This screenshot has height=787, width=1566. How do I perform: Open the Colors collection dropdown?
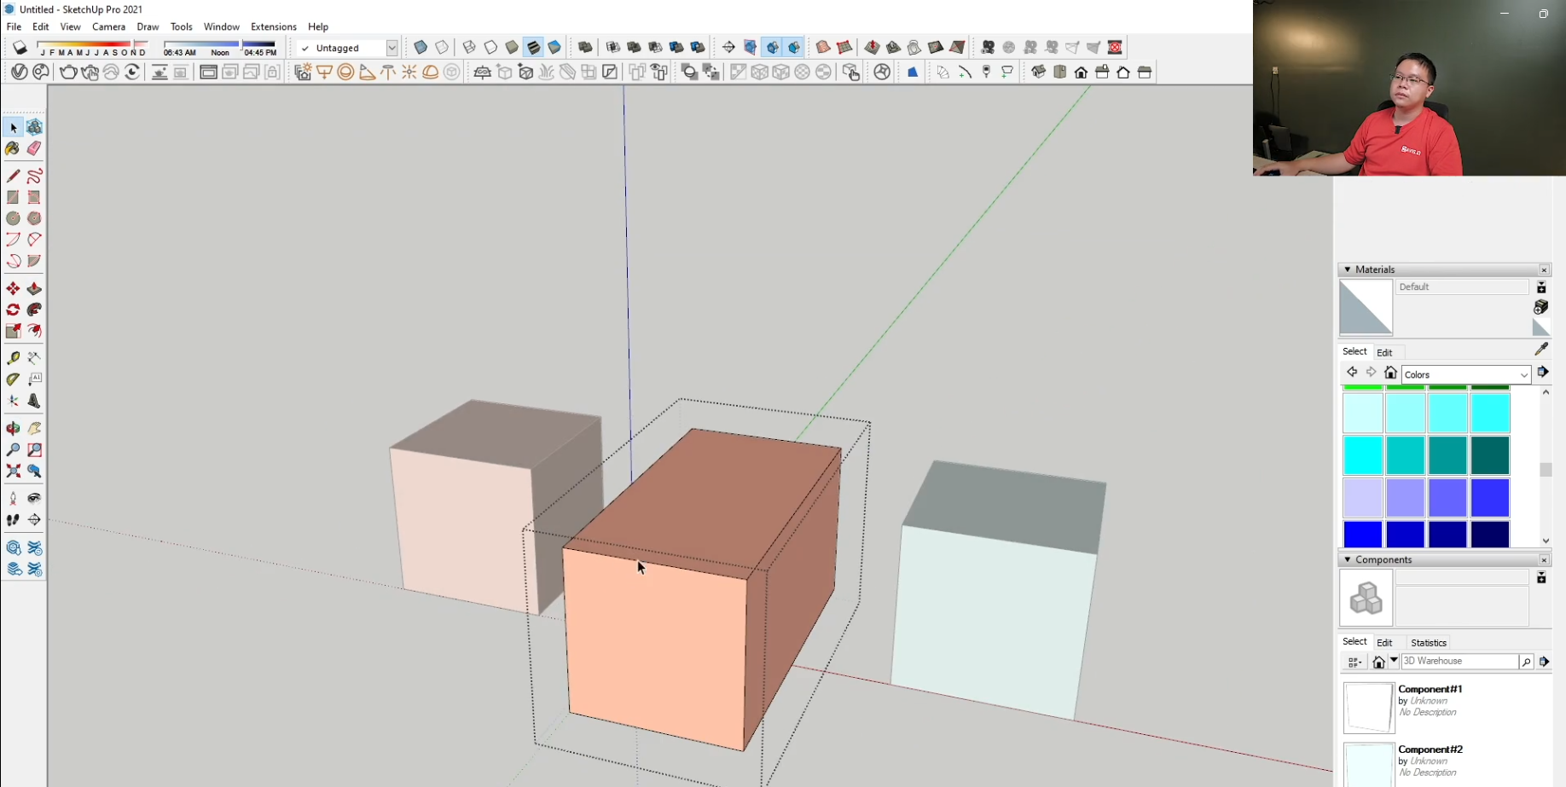point(1524,374)
